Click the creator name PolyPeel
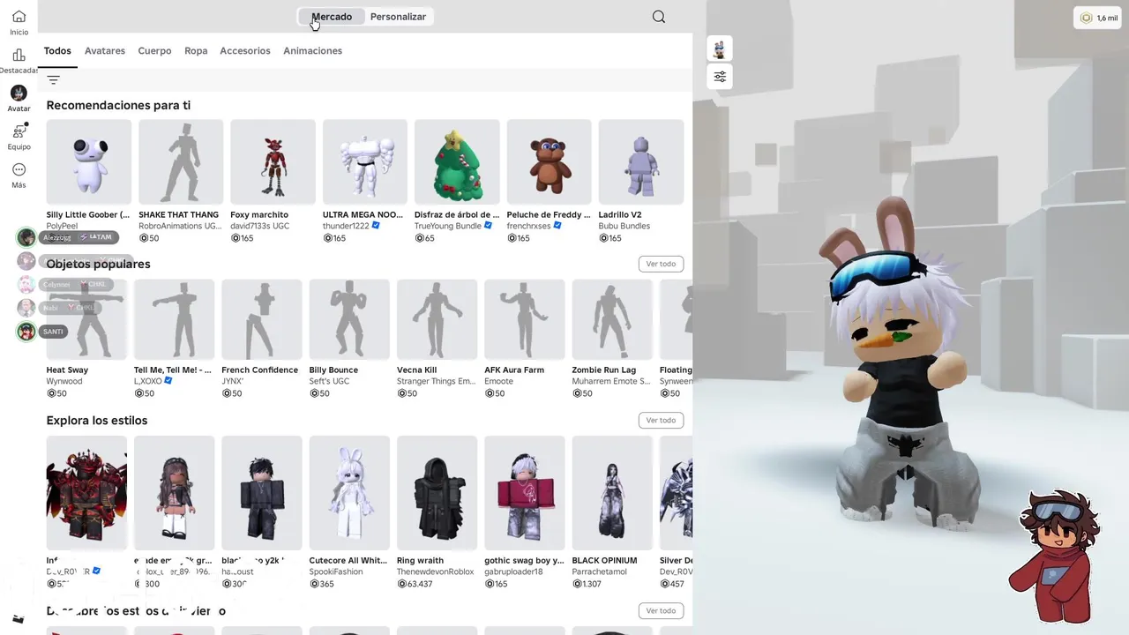The image size is (1129, 635). tap(63, 227)
